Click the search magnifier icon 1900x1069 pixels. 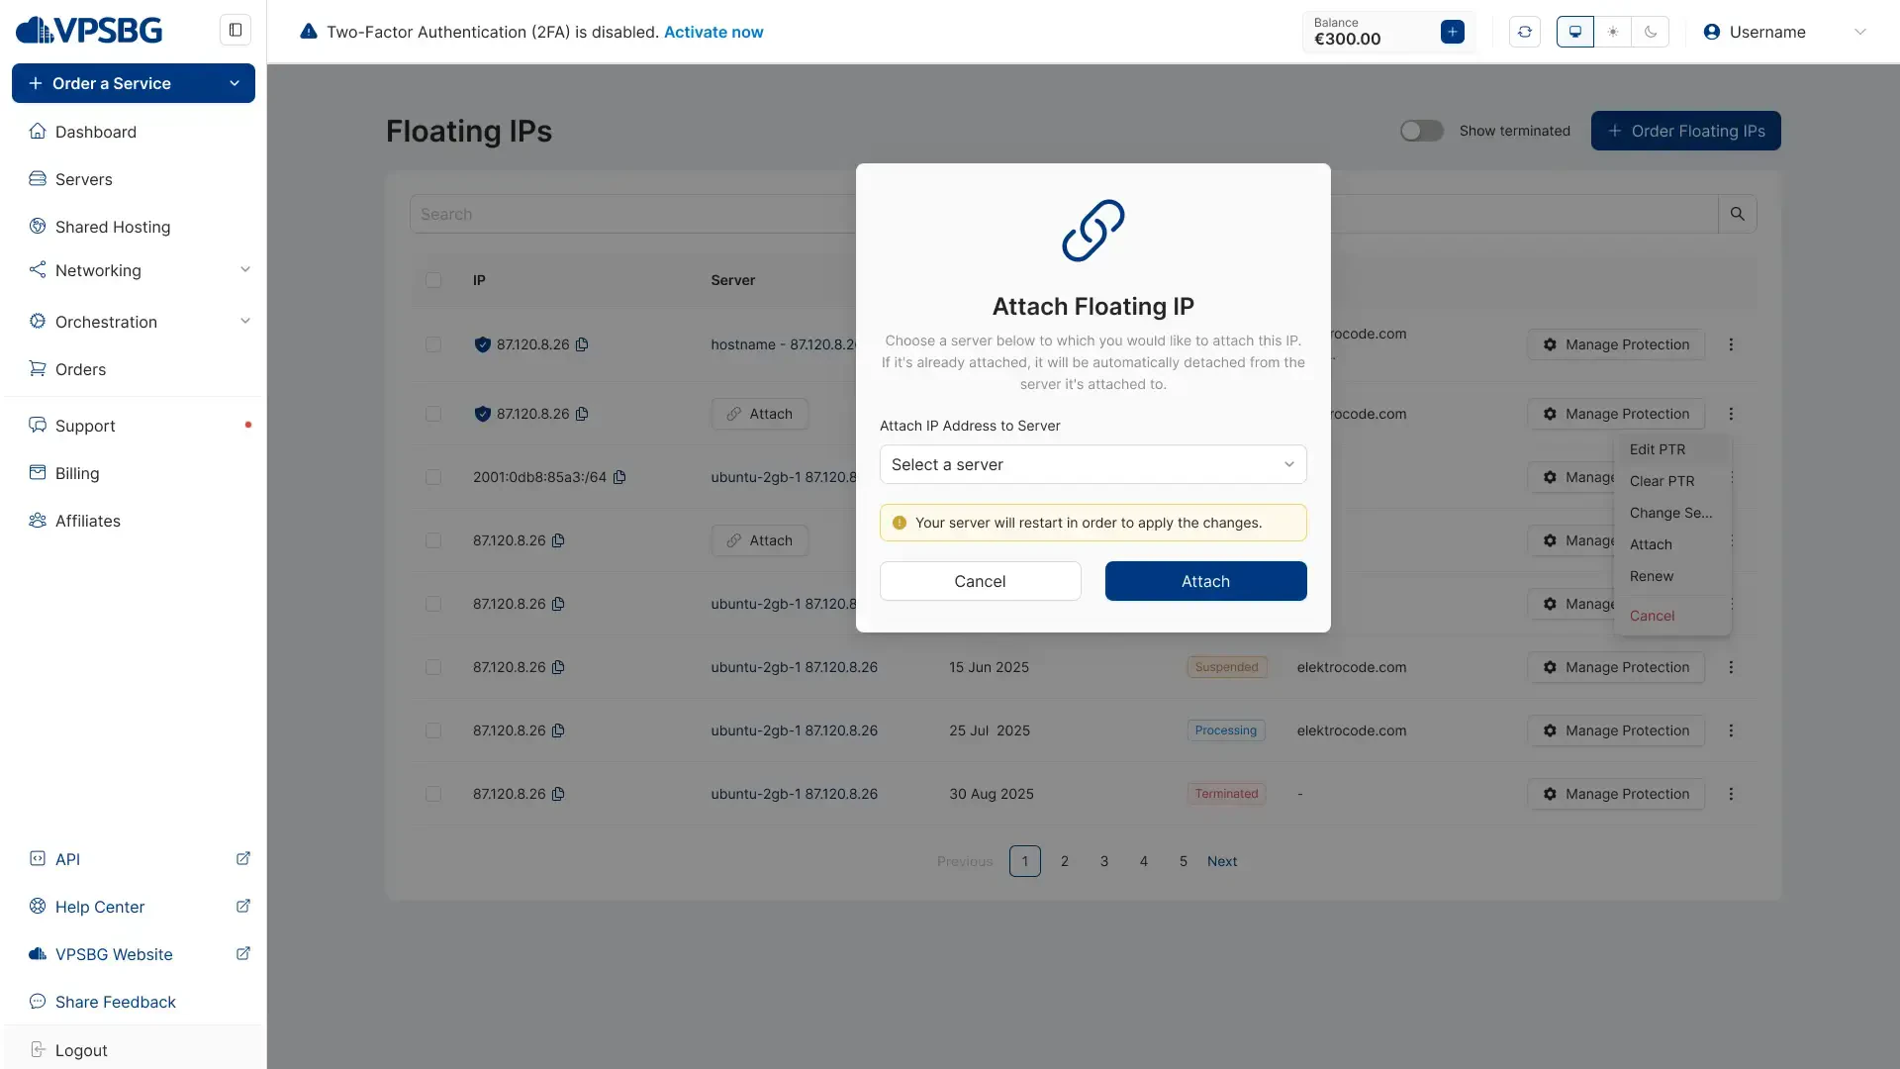click(1737, 214)
